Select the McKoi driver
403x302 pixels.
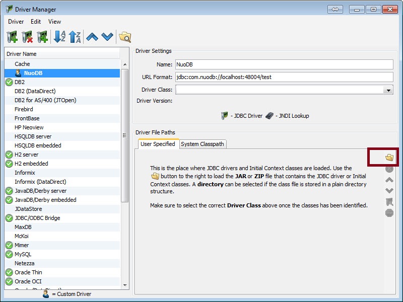[x=62, y=236]
